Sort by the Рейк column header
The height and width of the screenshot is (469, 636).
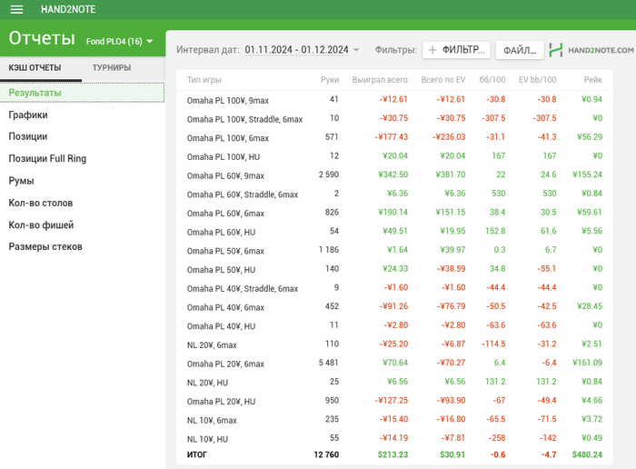[x=592, y=80]
